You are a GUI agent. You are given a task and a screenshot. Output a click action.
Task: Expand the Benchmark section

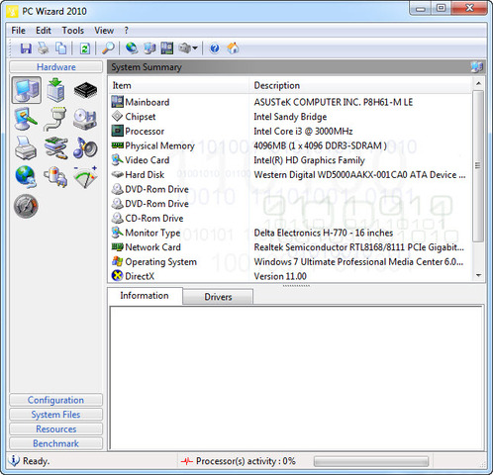pyautogui.click(x=55, y=443)
